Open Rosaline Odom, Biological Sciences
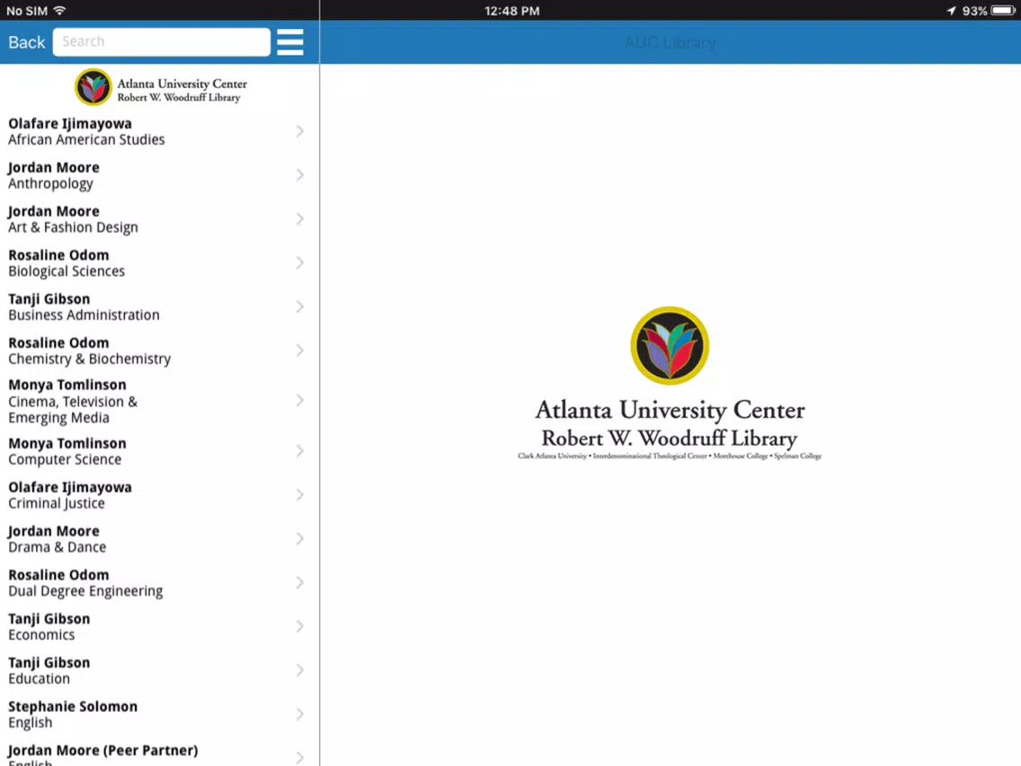1021x766 pixels. click(x=160, y=263)
